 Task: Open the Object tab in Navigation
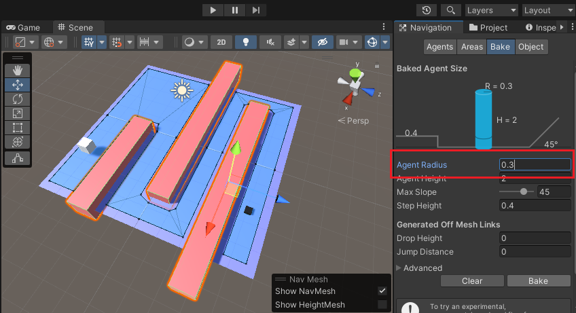pyautogui.click(x=530, y=47)
